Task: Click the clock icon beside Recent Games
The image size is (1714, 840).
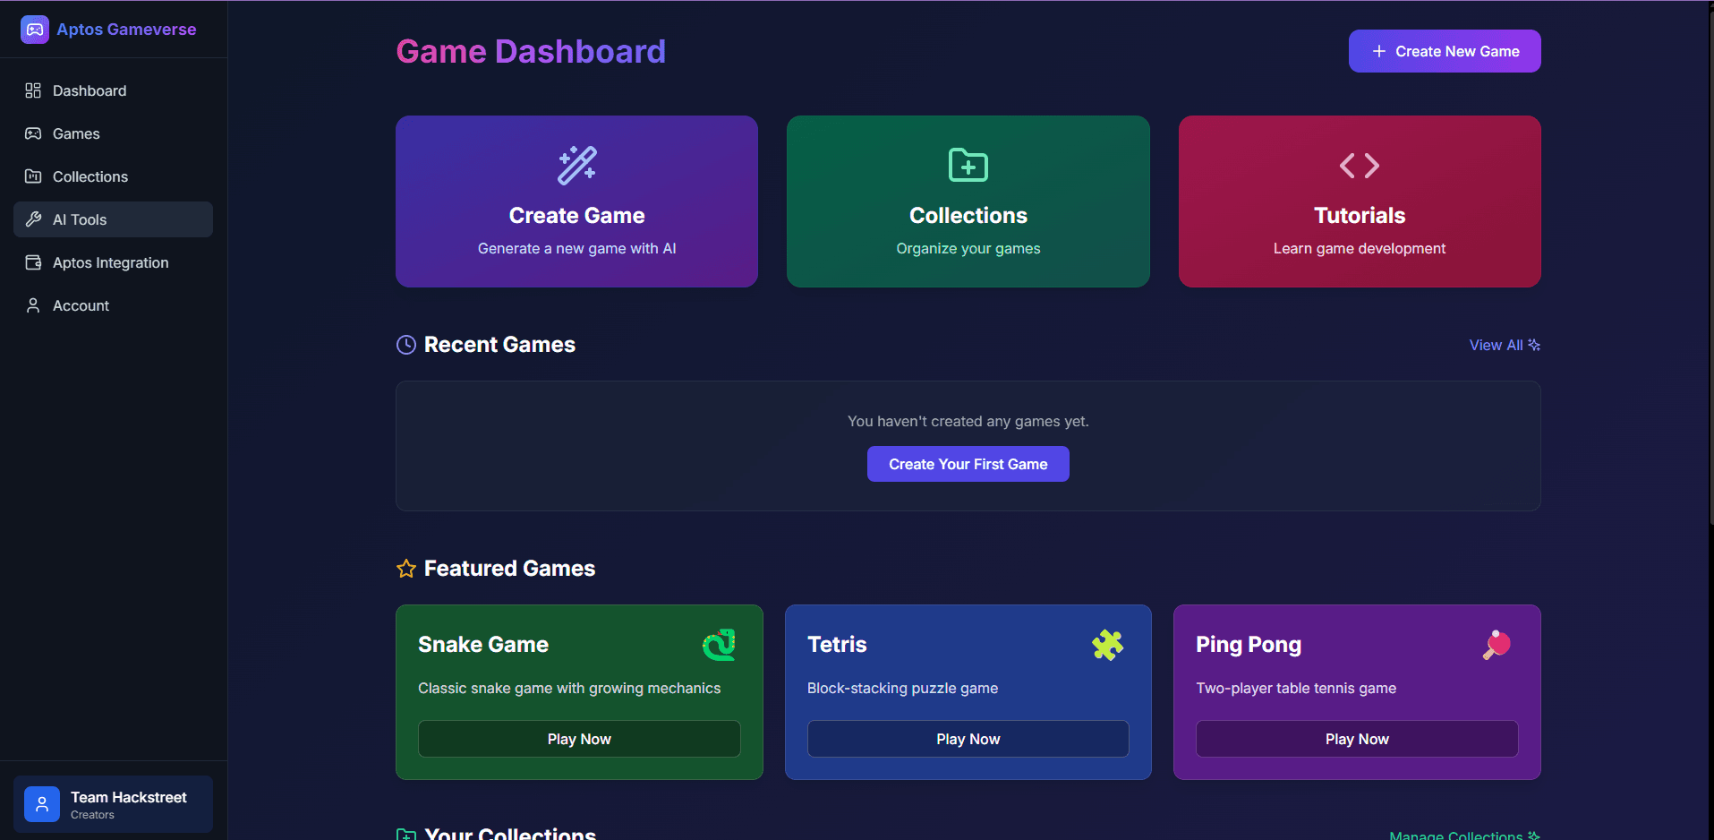Action: (406, 345)
